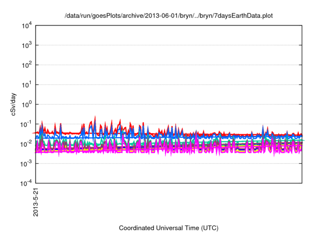
Task: Click the 10^-2 y-axis tick label
Action: tap(26, 144)
